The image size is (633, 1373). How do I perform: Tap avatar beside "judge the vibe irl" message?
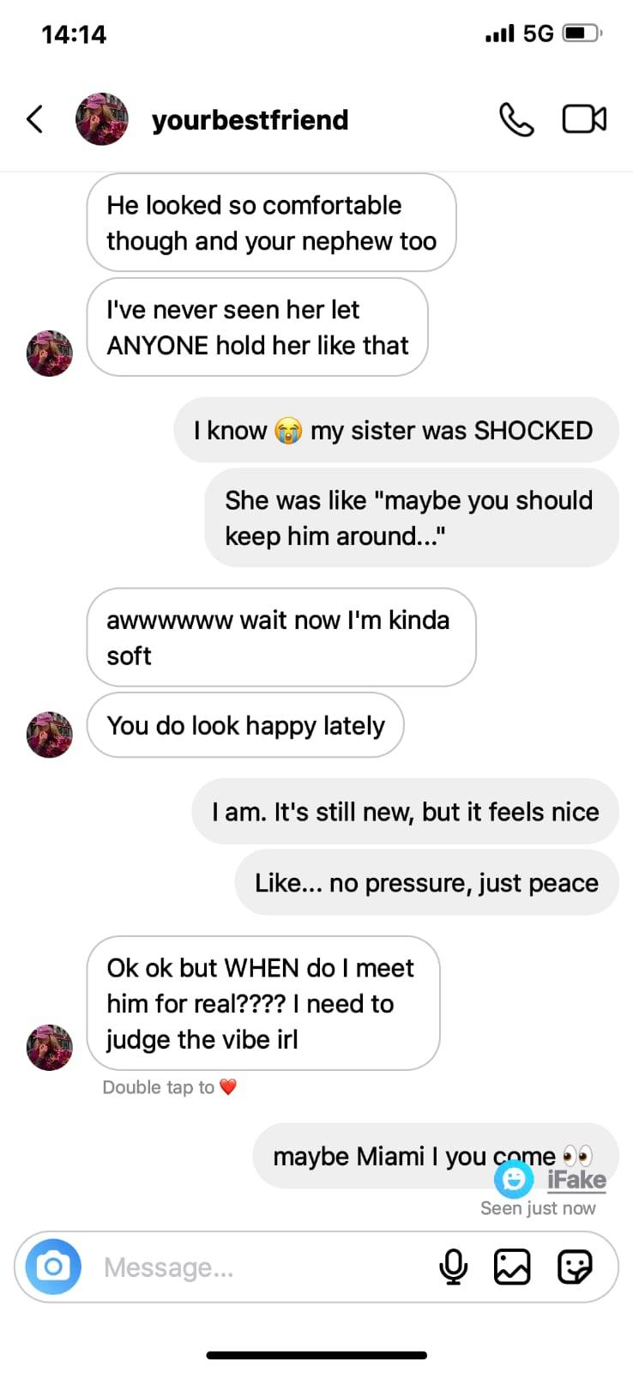tap(50, 1047)
